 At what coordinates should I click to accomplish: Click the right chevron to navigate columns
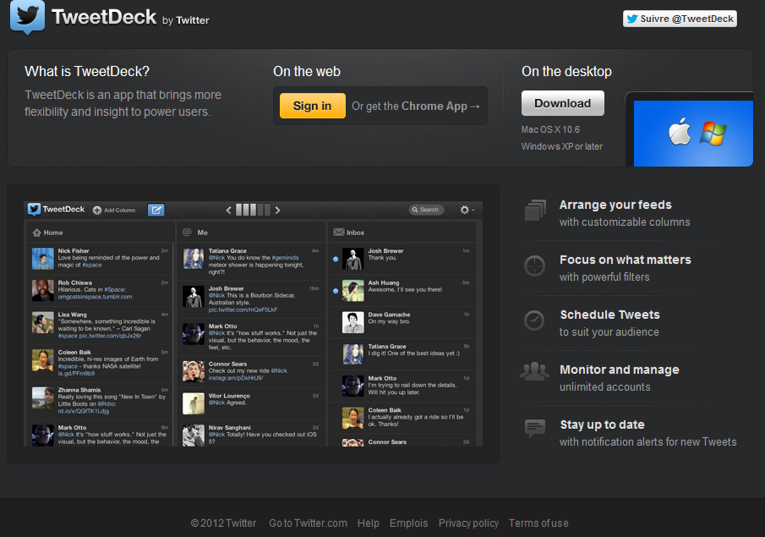click(276, 209)
